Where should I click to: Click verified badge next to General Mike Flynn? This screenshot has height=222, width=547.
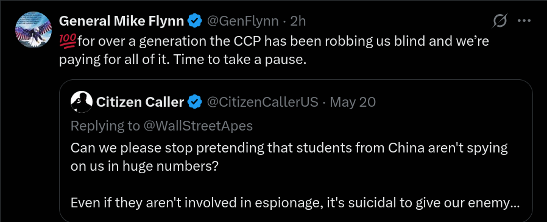[x=195, y=21]
